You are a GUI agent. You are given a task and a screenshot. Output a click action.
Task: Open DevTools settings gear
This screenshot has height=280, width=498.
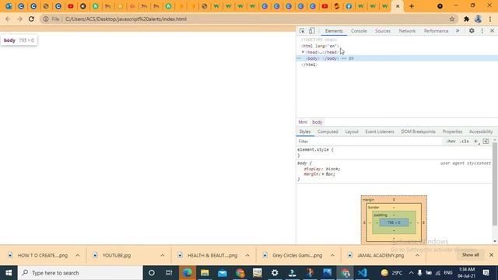pyautogui.click(x=472, y=31)
